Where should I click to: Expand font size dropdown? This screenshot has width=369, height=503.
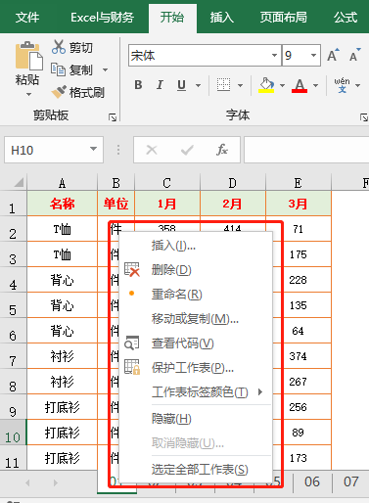pyautogui.click(x=313, y=56)
